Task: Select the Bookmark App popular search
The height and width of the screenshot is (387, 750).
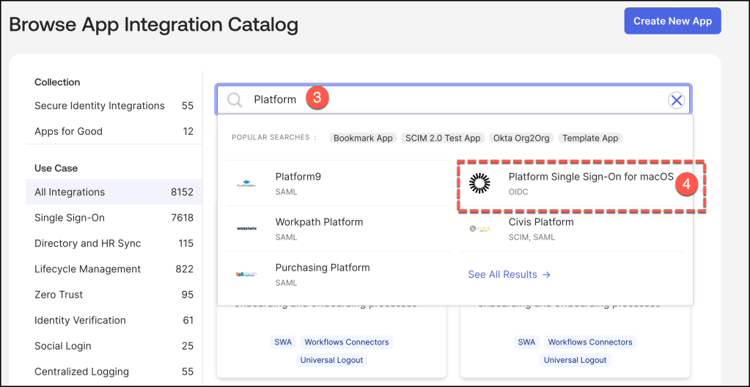Action: click(363, 138)
